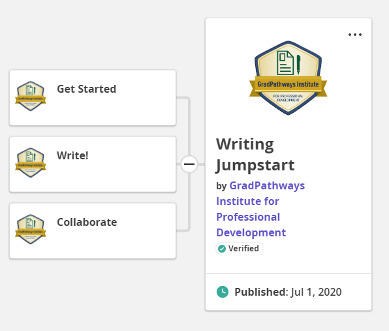Open the Get Started step card

[93, 98]
